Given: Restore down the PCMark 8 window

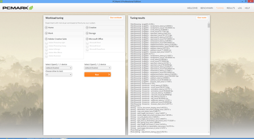Looking at the screenshot, I should [x=246, y=1].
